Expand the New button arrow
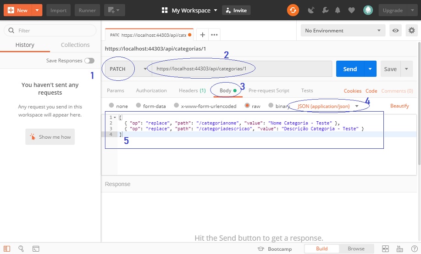421x254 pixels. click(37, 10)
